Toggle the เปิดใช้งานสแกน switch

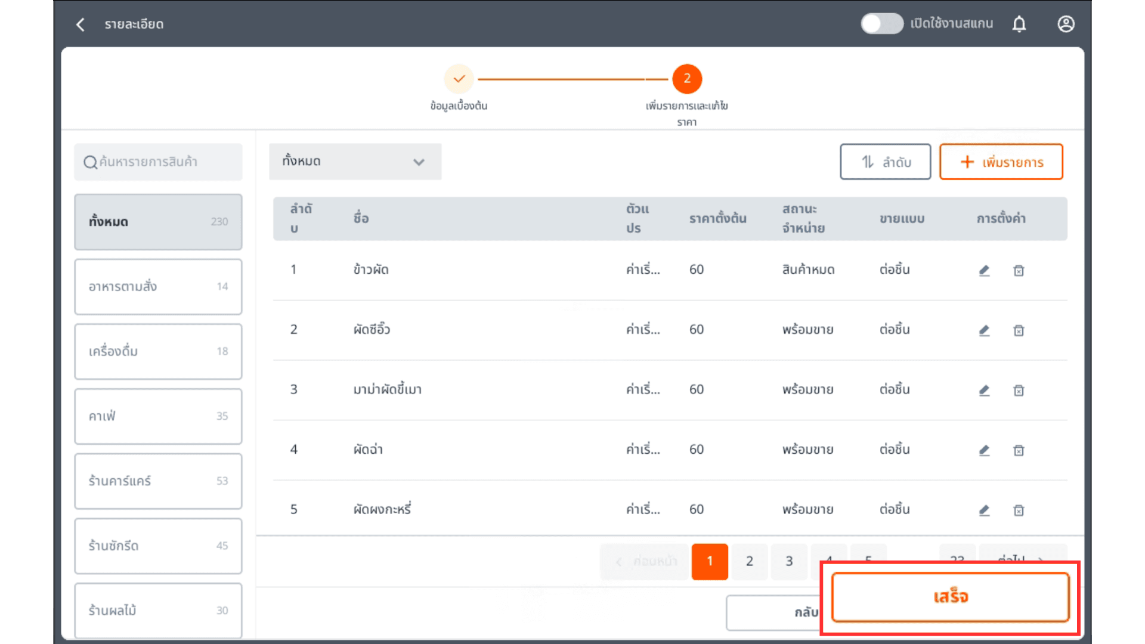click(x=881, y=24)
